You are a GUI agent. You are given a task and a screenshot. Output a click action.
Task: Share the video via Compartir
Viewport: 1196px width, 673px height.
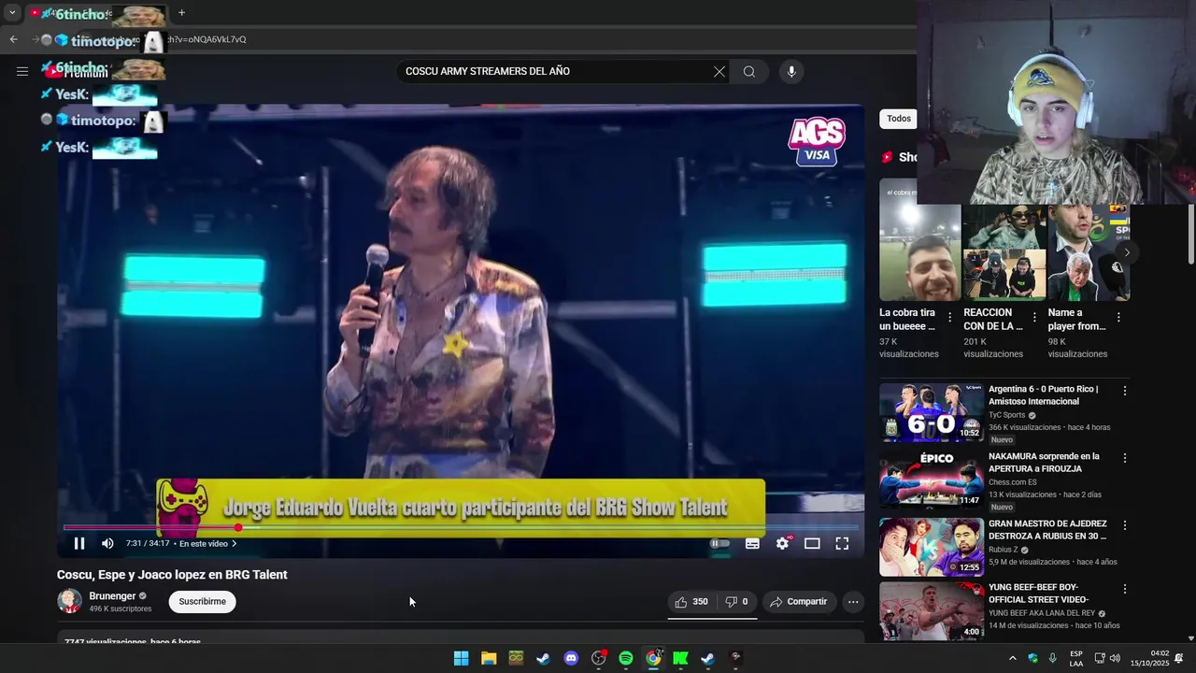798,602
